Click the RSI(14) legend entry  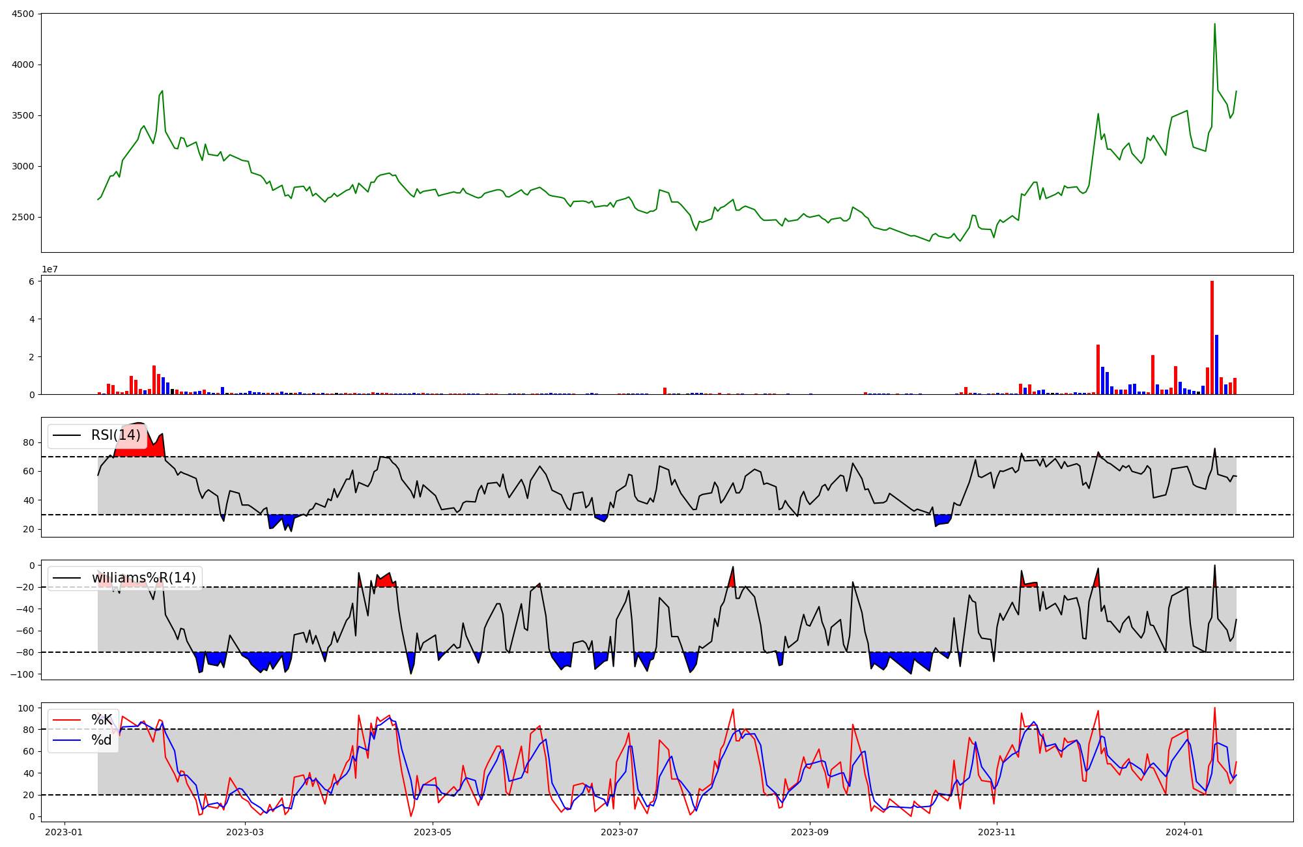pos(115,435)
